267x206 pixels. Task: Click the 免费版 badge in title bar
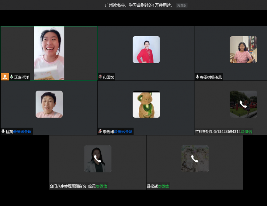tap(182, 5)
